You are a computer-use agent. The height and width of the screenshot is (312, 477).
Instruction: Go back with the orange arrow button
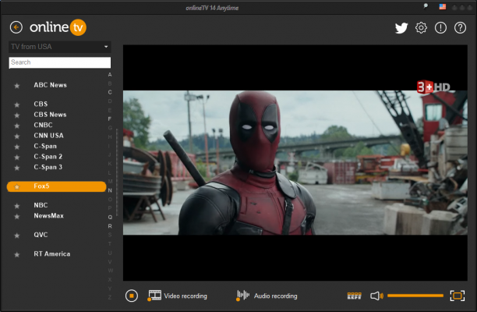[16, 27]
